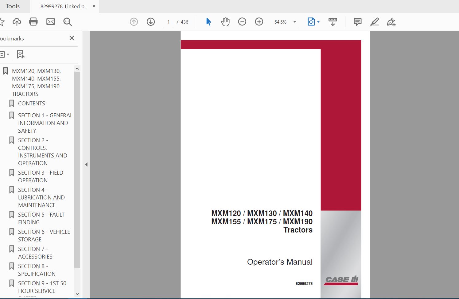
Task: Choose the selection arrow tool
Action: coord(209,22)
